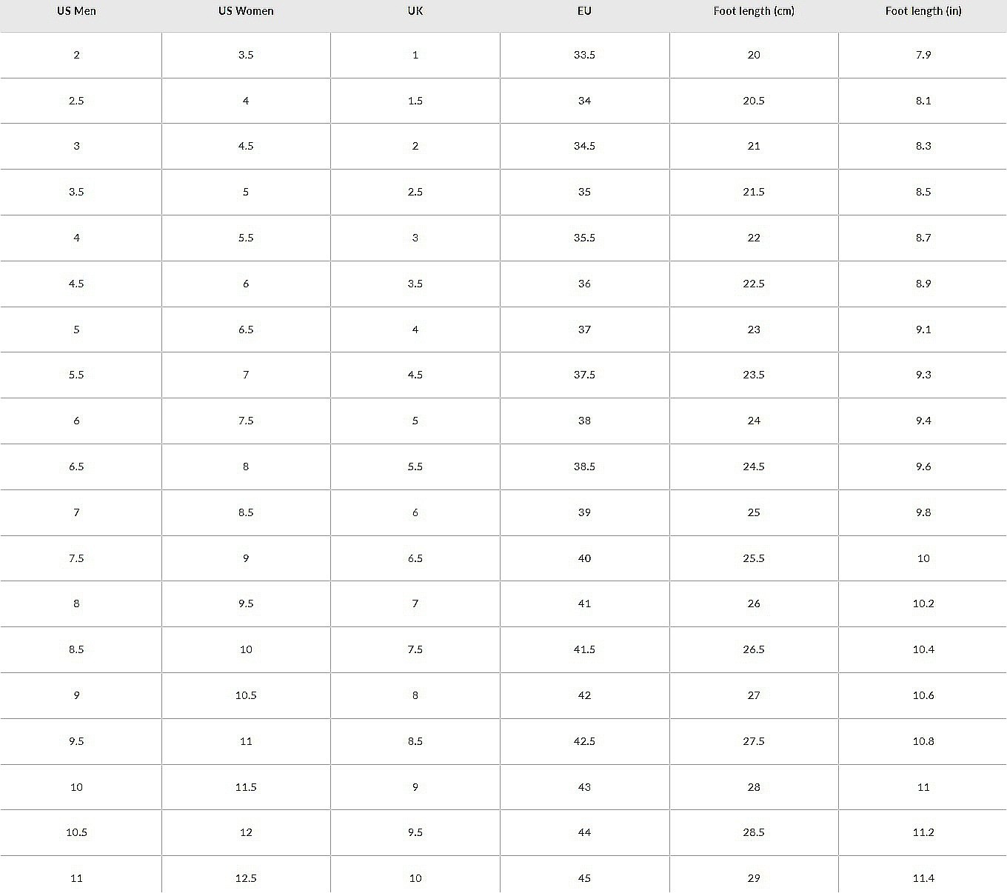Select the 28.5 cm foot length cell
This screenshot has height=893, width=1007.
click(754, 832)
